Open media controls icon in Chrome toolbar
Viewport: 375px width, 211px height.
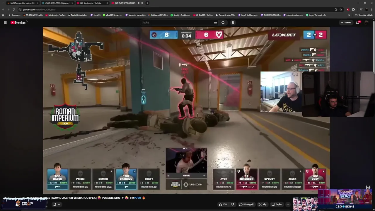point(361,9)
